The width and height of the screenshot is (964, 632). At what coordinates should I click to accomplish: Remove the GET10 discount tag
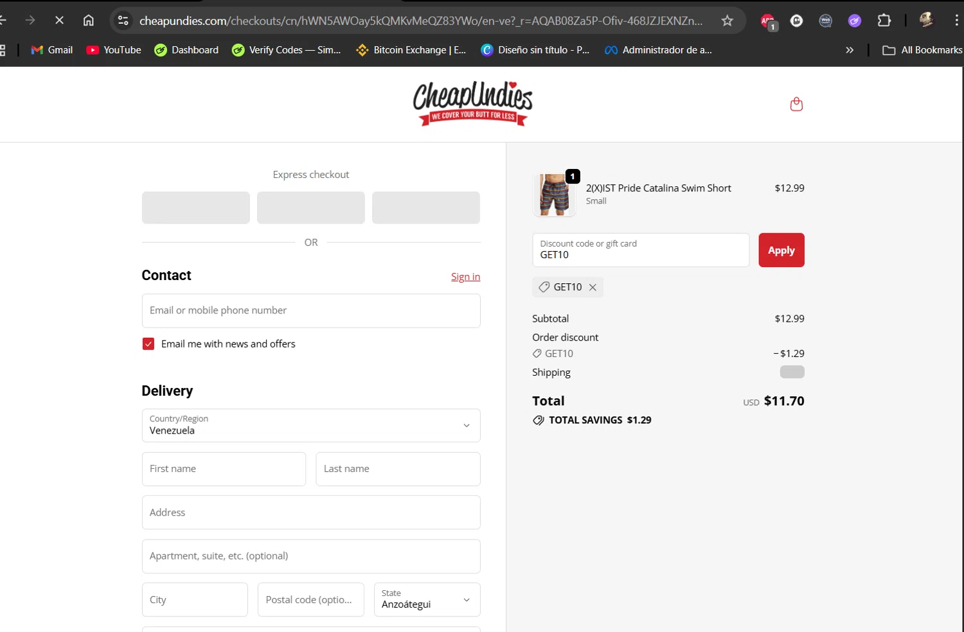coord(593,287)
